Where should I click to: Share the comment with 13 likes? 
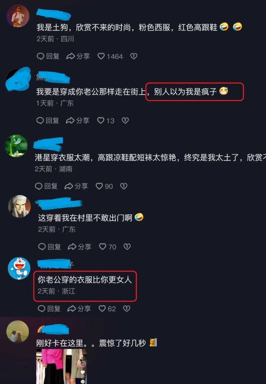coord(77,121)
